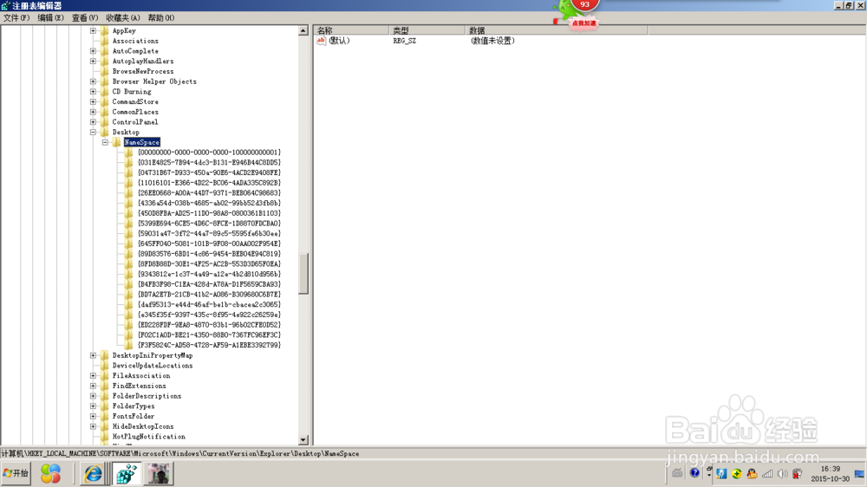The width and height of the screenshot is (867, 487).
Task: Click the show desktop button beside the clock
Action: click(859, 474)
